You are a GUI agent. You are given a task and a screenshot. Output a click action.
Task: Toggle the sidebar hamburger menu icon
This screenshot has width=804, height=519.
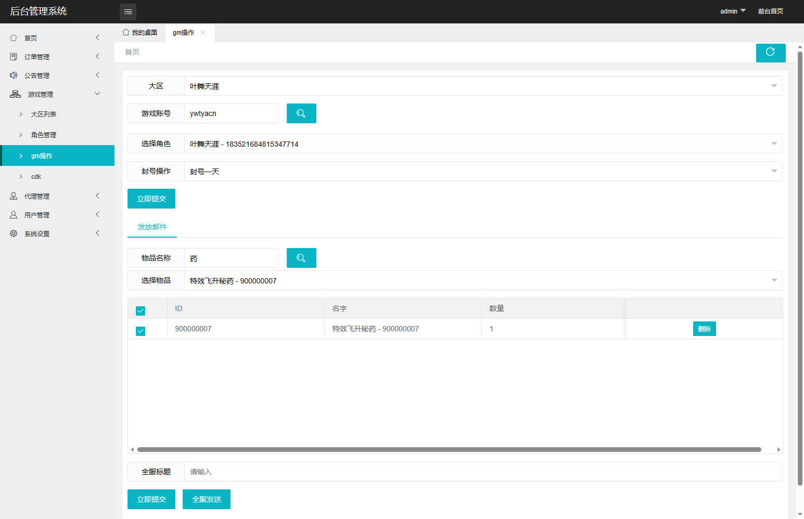coord(128,11)
